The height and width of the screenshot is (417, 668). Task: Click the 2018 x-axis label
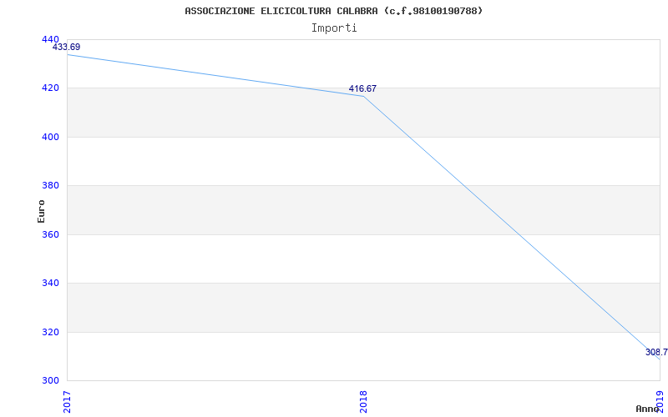[x=363, y=402]
